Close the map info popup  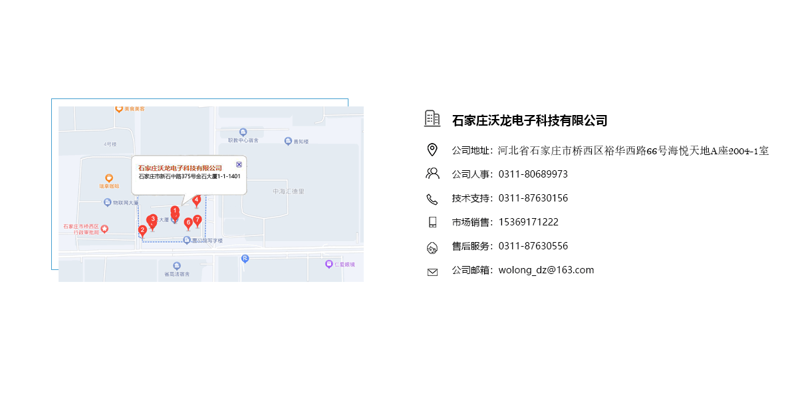239,164
